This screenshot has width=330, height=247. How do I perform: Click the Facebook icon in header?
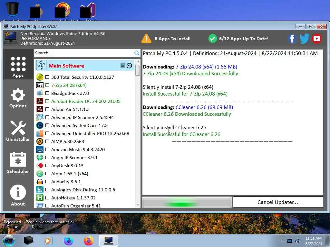click(292, 39)
